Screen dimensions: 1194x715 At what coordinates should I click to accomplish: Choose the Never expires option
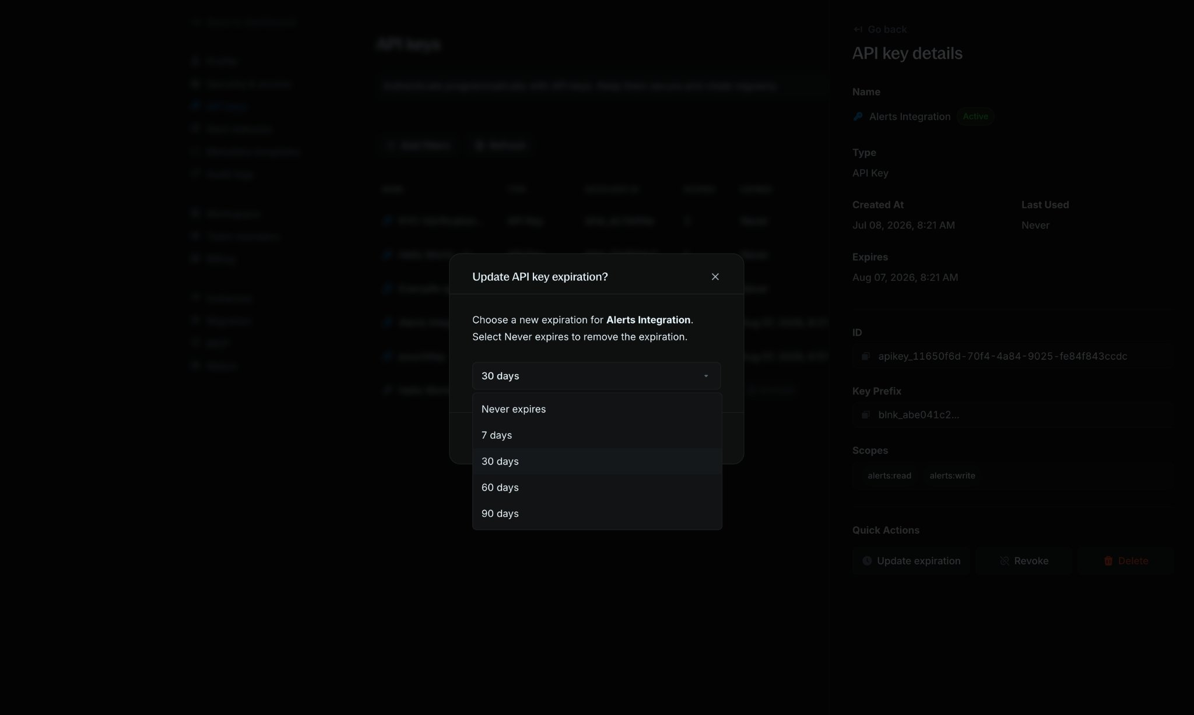[597, 409]
